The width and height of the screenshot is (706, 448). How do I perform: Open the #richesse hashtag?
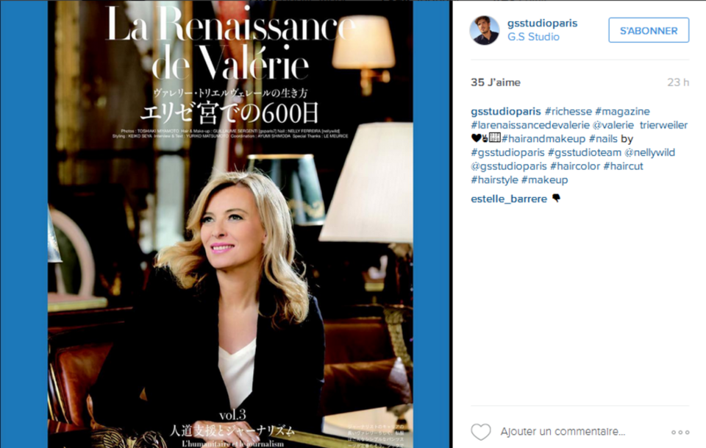click(x=568, y=111)
